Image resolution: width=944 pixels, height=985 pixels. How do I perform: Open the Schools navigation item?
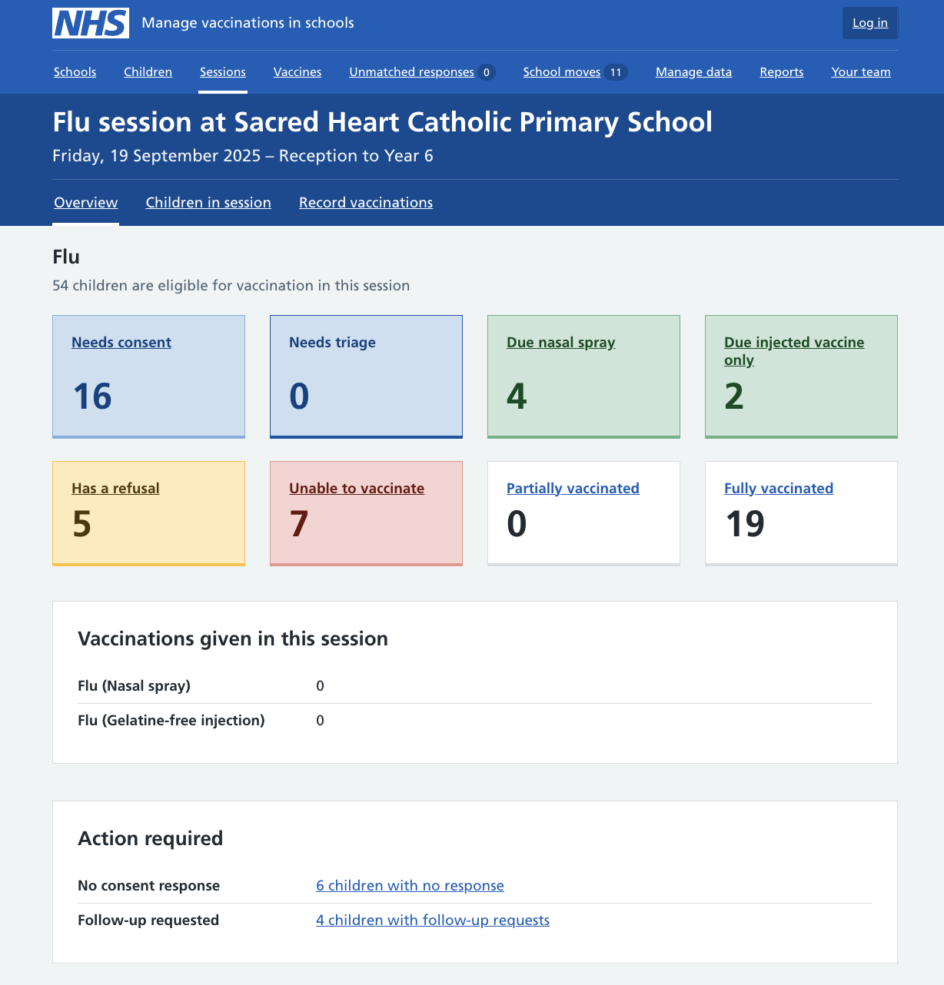(x=75, y=71)
